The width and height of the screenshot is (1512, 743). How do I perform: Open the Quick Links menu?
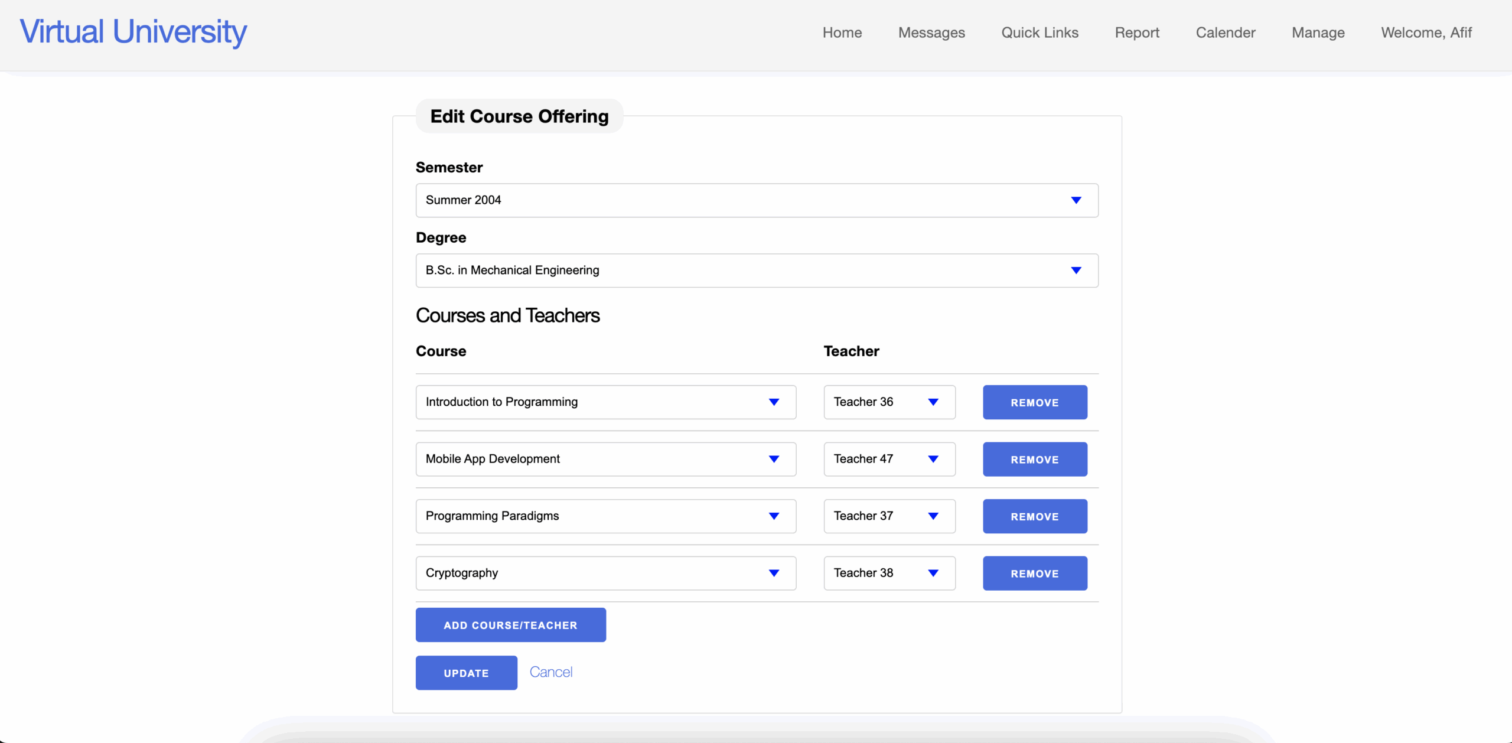1039,32
